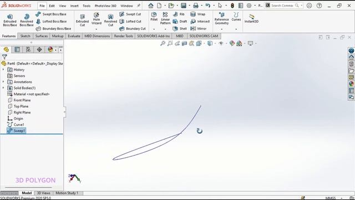Screen dimensions: 355x200
Task: Click the Save icon
Action: pos(184,6)
